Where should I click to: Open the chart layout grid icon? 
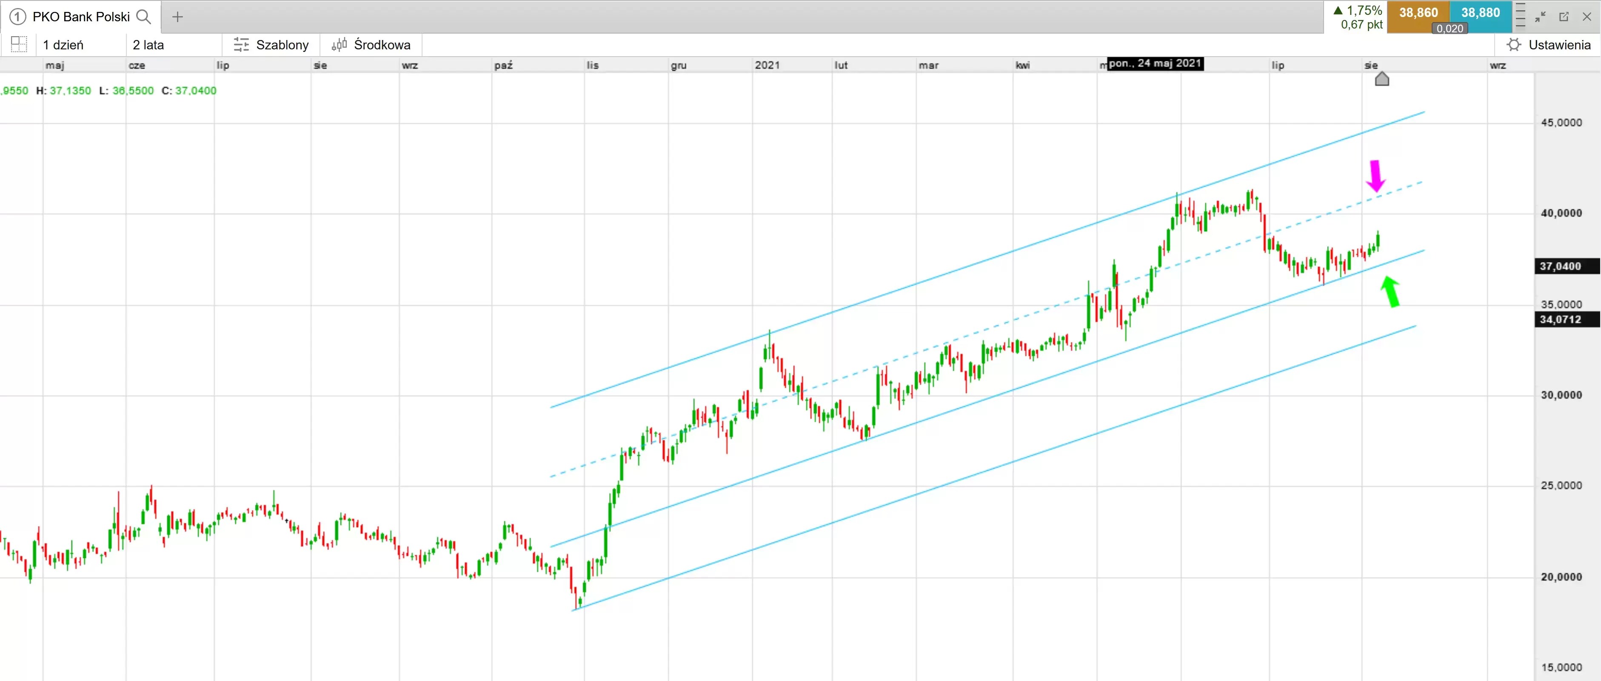click(19, 45)
